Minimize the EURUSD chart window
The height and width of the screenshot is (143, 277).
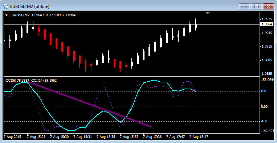(x=244, y=7)
